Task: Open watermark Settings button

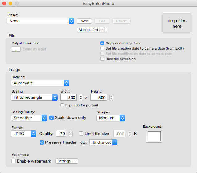Action: 66,161
